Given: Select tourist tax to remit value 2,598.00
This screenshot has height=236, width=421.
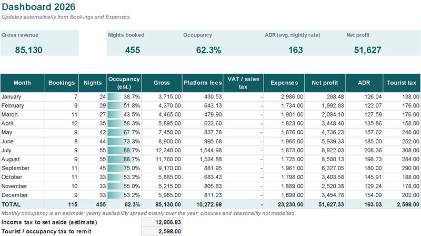Looking at the screenshot, I should [162, 231].
